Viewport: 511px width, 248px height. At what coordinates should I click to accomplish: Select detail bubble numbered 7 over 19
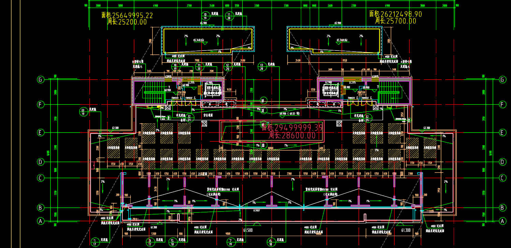(231, 242)
